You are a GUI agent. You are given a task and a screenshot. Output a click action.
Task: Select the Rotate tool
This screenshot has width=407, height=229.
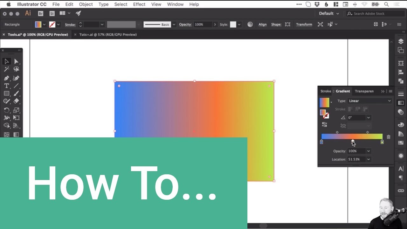[x=6, y=110]
